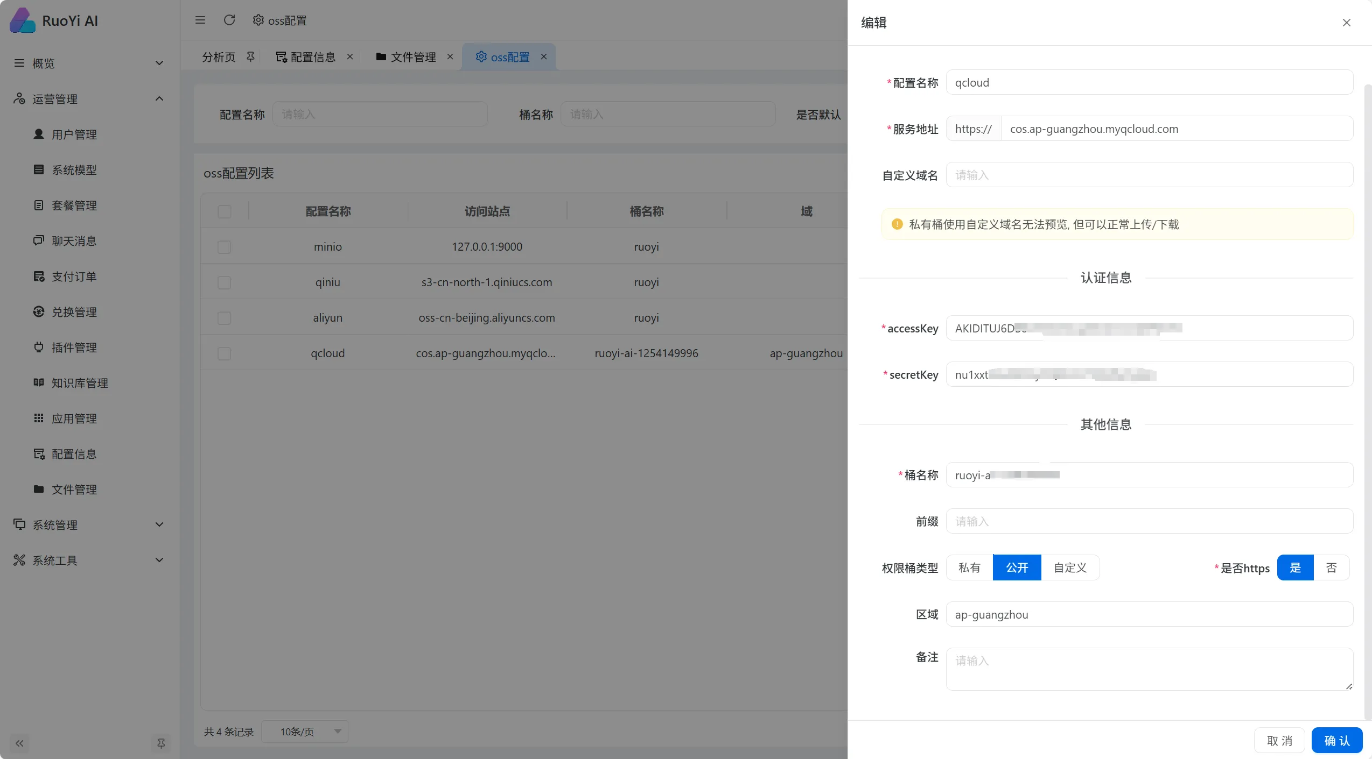This screenshot has width=1372, height=759.
Task: Tick the select-all header checkbox
Action: [225, 211]
